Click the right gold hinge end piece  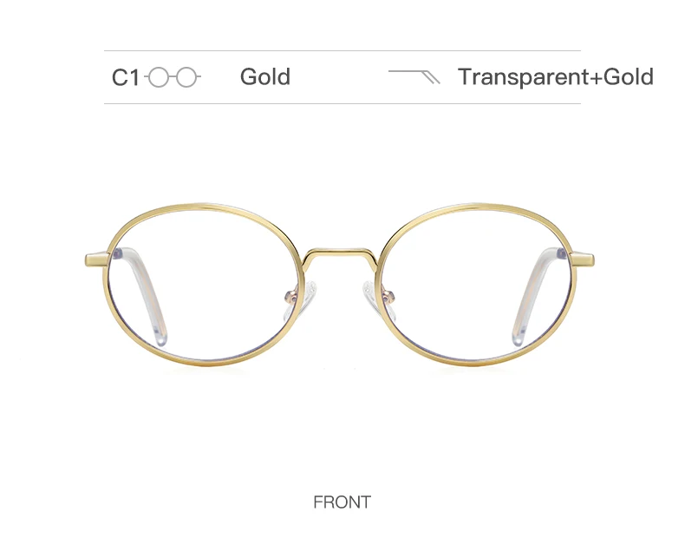click(584, 259)
